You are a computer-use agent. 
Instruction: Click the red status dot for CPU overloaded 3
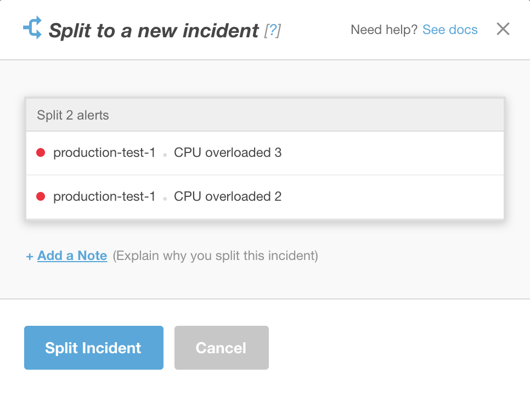click(41, 152)
